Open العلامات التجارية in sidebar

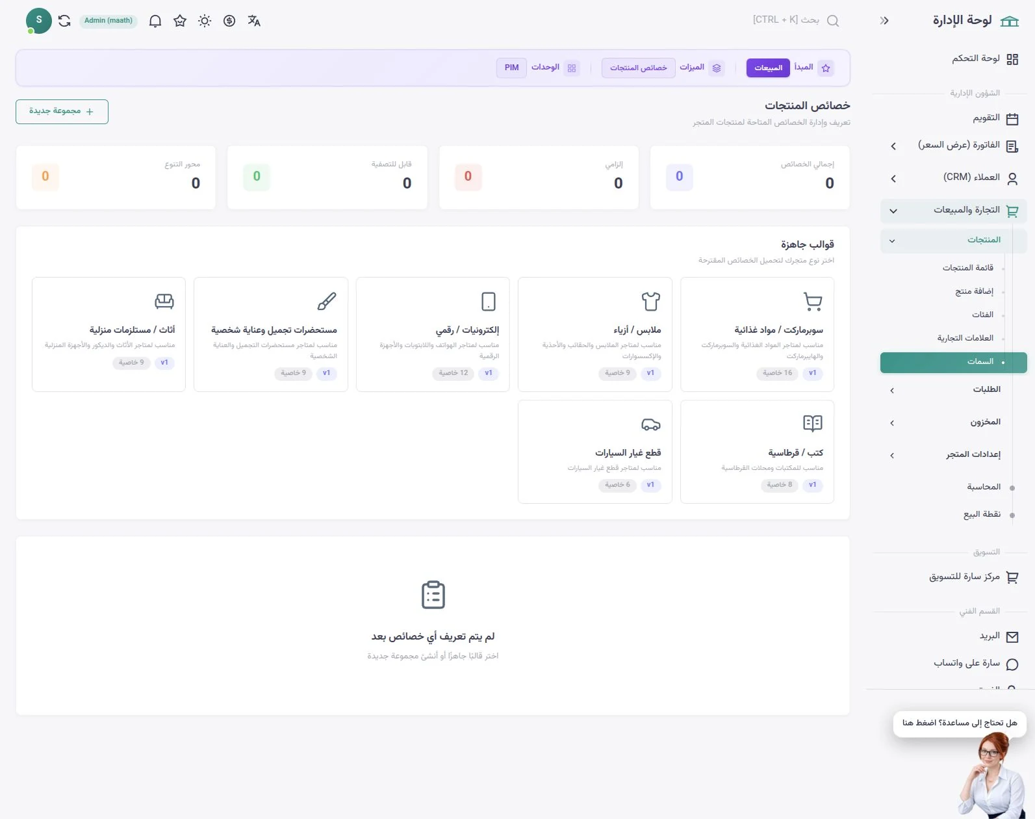pyautogui.click(x=965, y=338)
